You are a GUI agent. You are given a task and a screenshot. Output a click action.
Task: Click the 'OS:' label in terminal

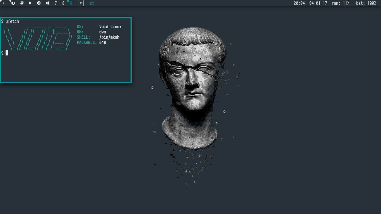point(80,27)
